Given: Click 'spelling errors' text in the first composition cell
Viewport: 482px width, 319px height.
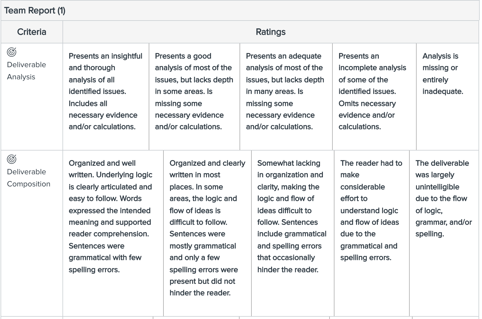Looking at the screenshot, I should [x=94, y=270].
